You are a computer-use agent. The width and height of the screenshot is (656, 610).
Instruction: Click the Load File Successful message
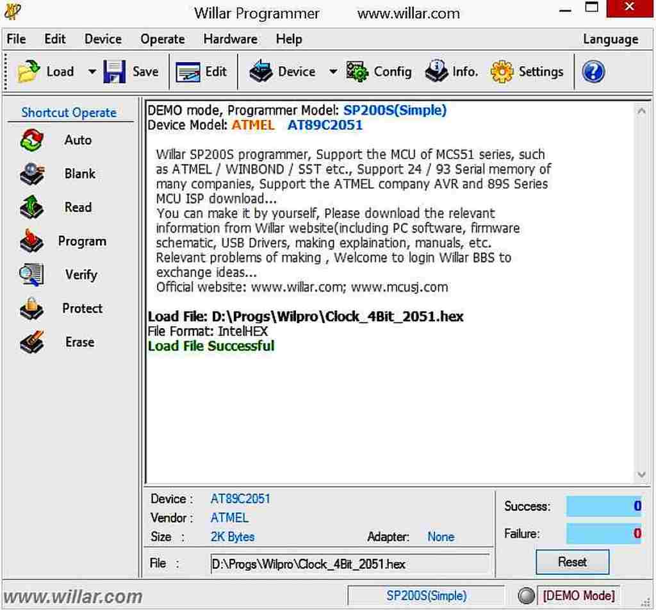[211, 346]
